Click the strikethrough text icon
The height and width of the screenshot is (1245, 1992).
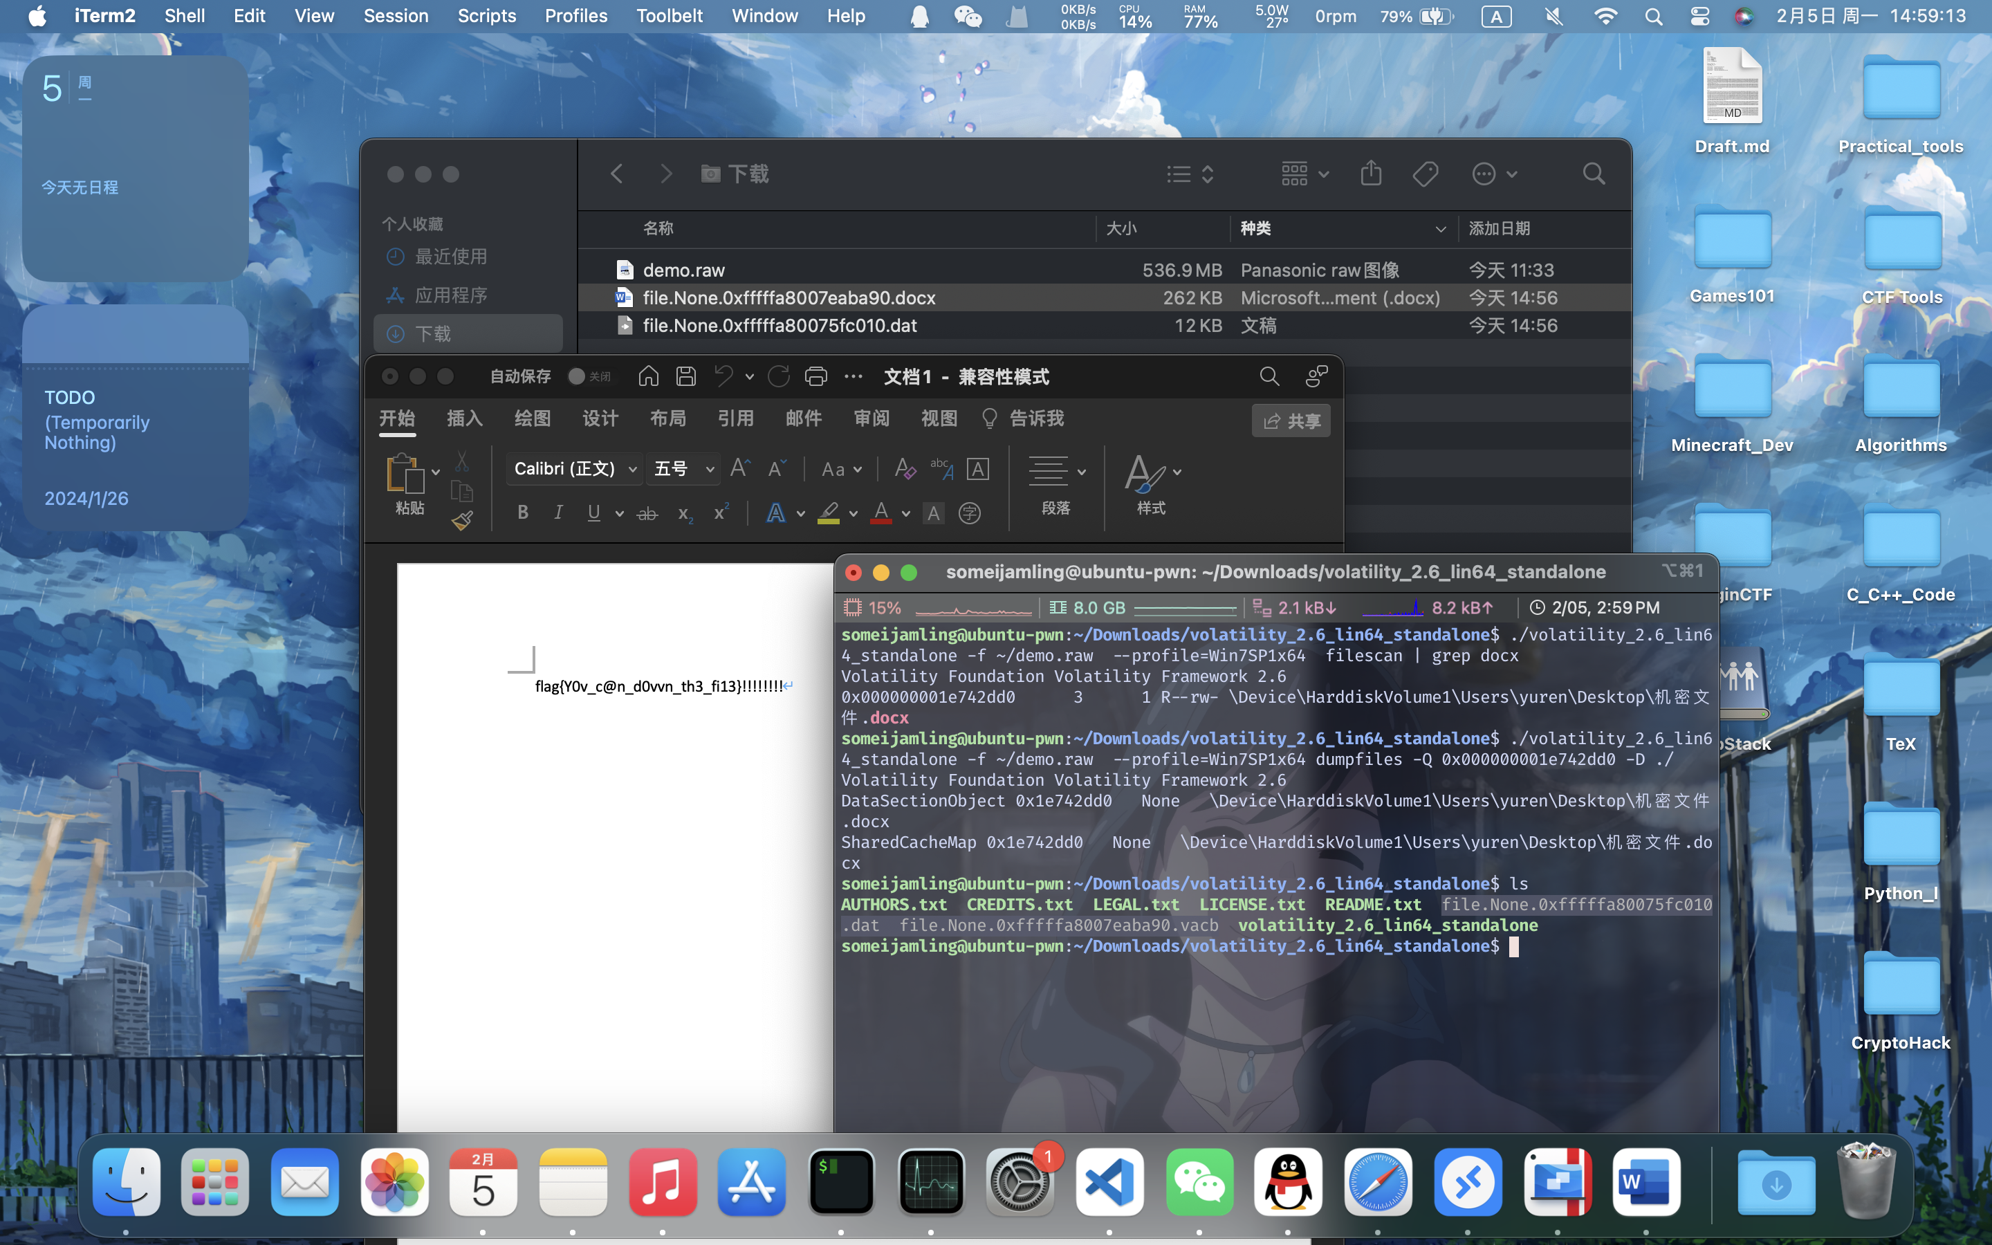coord(647,514)
